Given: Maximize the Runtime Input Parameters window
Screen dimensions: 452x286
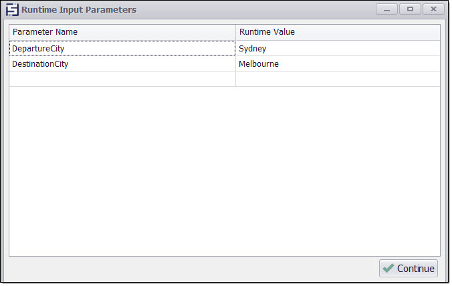Looking at the screenshot, I should click(x=410, y=9).
